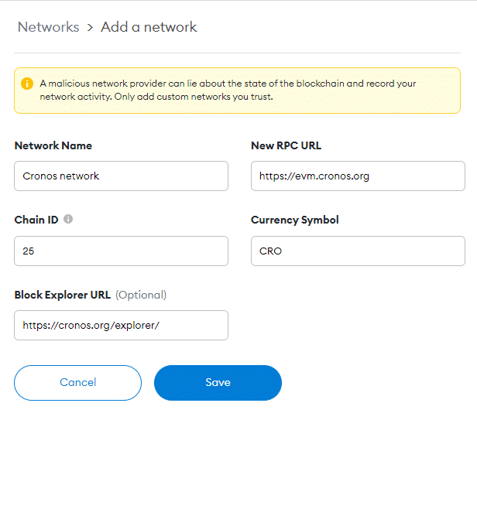Click the malicious network provider warning text
This screenshot has width=477, height=526.
point(228,91)
